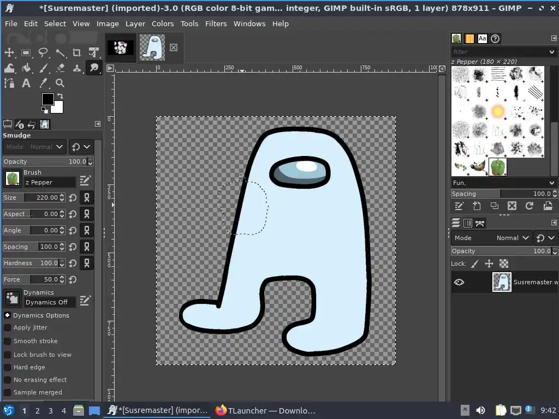Delete the selected brush in Brushes panel
This screenshot has width=559, height=419.
point(512,206)
